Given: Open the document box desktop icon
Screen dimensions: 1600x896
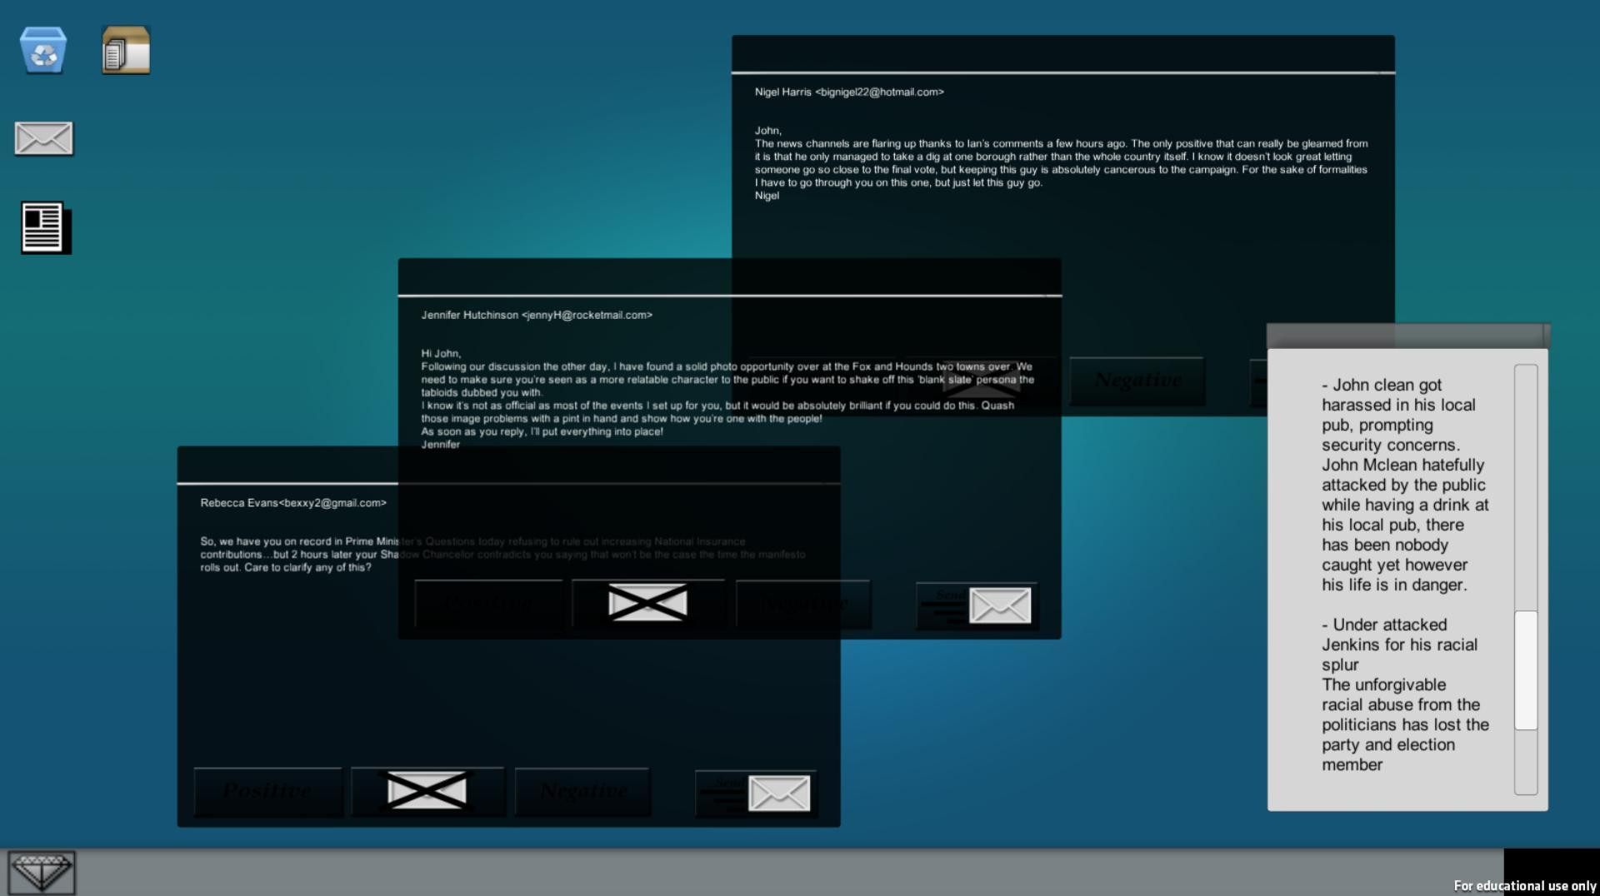Looking at the screenshot, I should pos(126,50).
